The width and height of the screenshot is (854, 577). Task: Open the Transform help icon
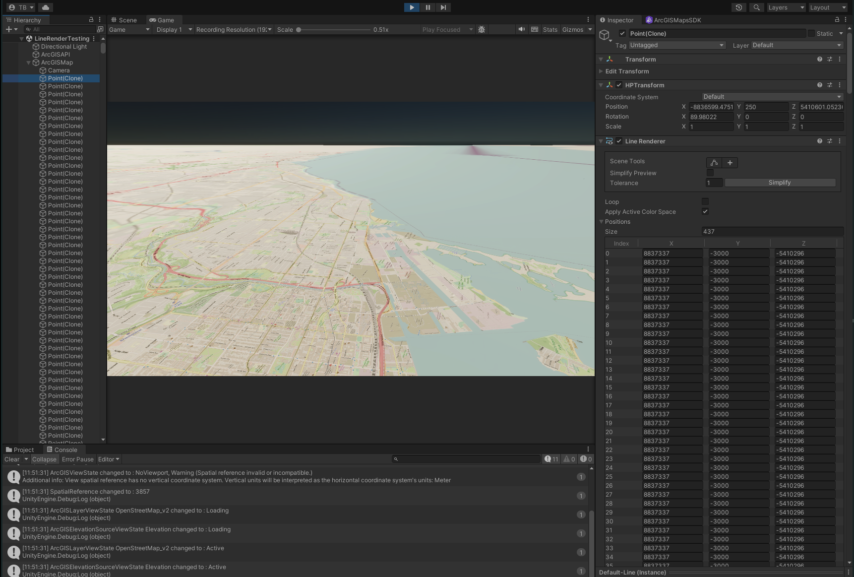(x=819, y=59)
